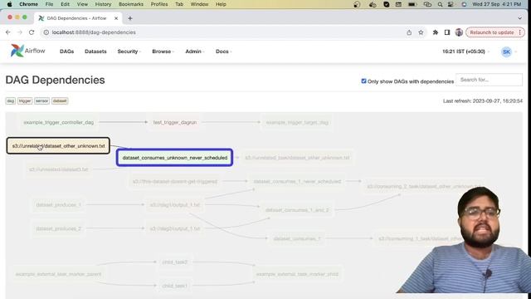Reload the page with the refresh icon
Viewport: 531px width, 299px height.
[32, 32]
